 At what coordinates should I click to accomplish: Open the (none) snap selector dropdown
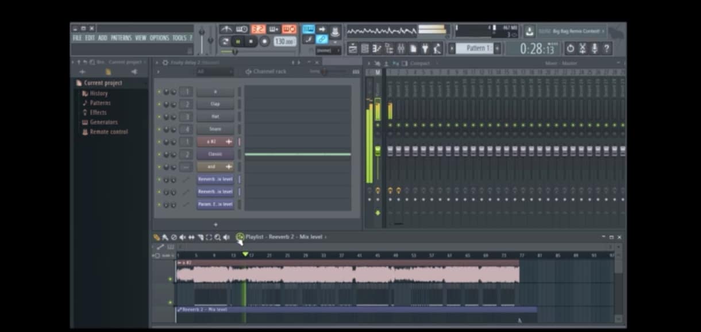328,50
